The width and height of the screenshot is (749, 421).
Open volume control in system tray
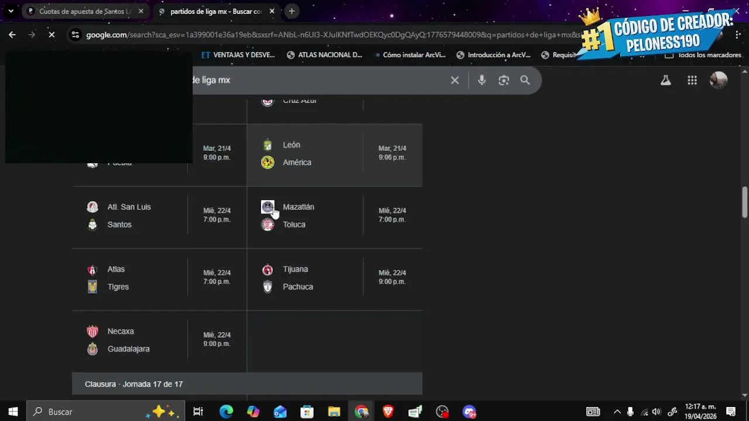(656, 412)
